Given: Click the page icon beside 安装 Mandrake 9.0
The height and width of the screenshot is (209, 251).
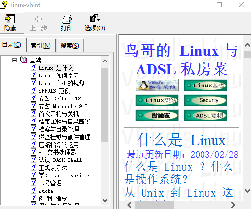Looking at the screenshot, I should [x=34, y=106].
